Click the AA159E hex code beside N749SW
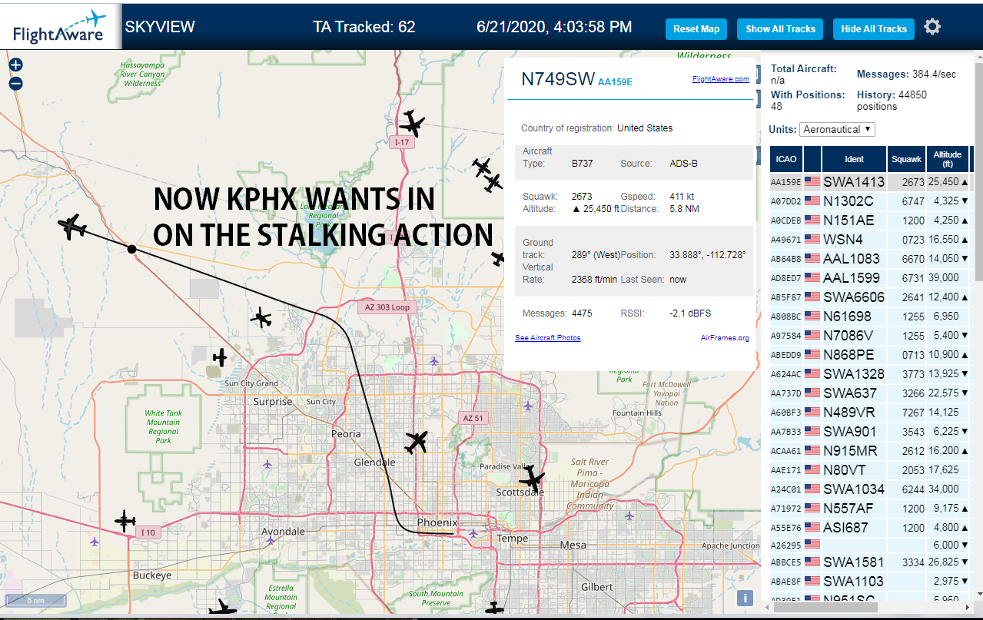 coord(615,81)
